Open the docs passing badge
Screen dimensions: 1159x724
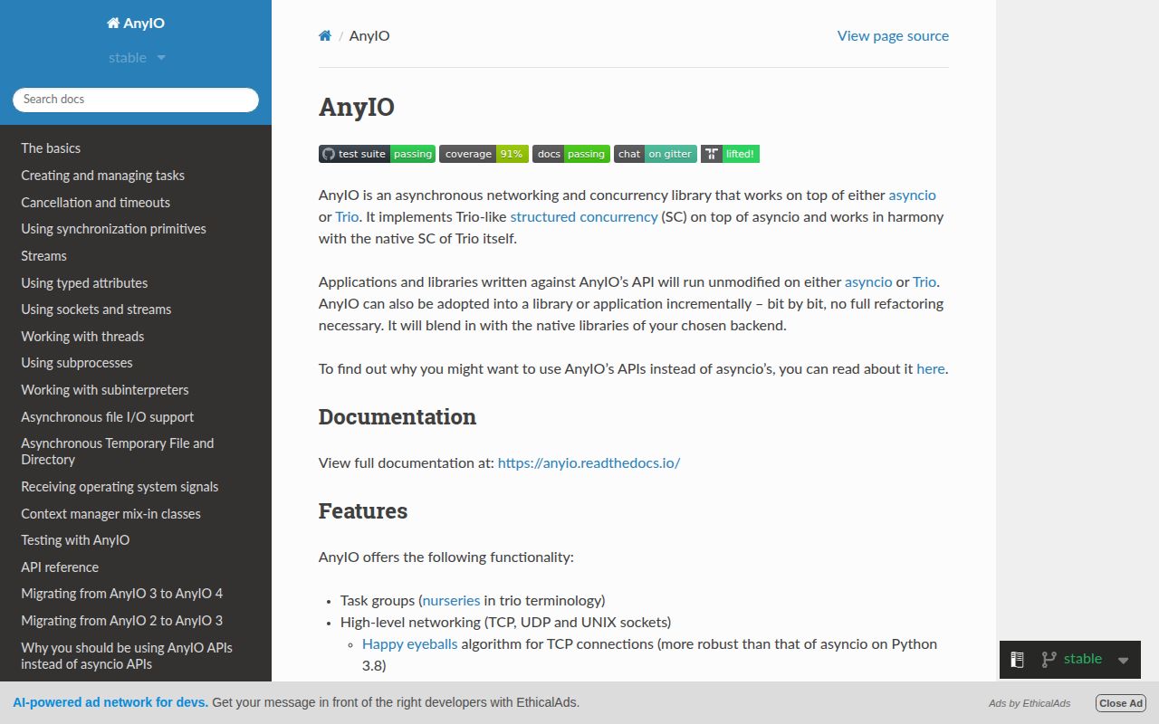tap(571, 154)
